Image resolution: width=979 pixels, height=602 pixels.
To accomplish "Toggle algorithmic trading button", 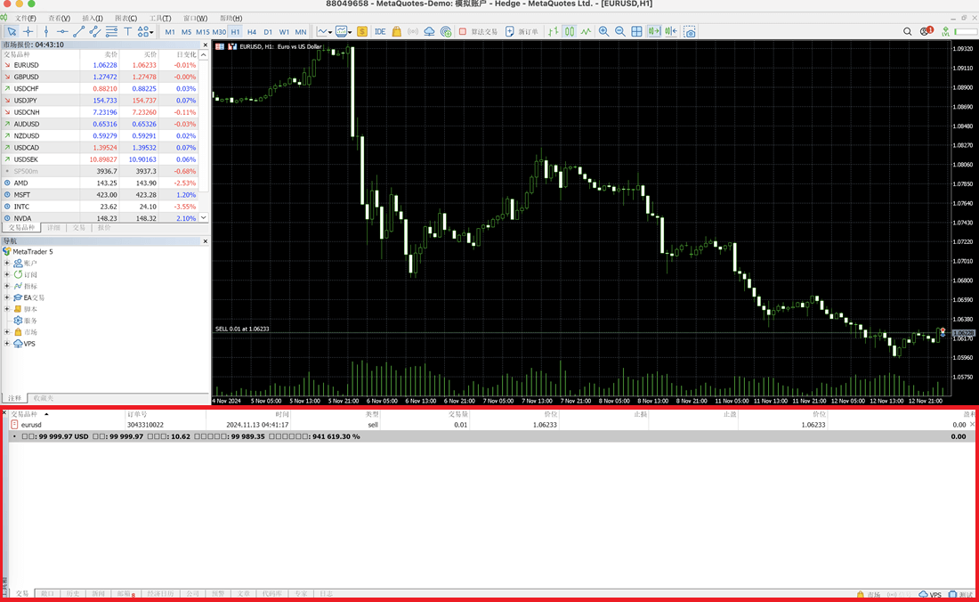I will point(478,32).
